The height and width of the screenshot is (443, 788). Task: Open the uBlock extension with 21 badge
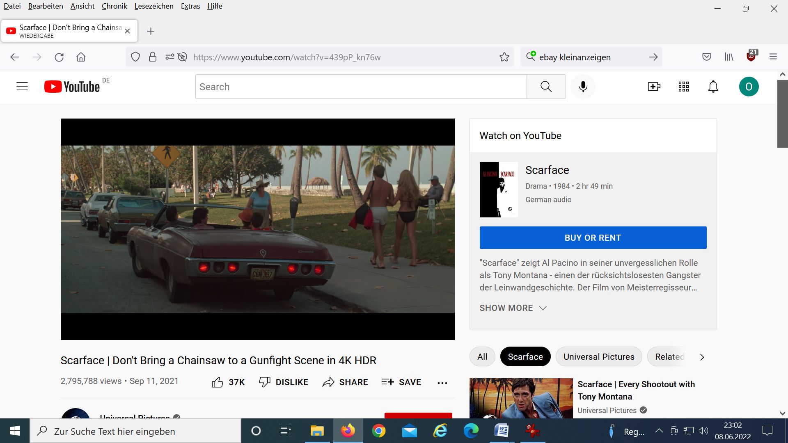(751, 56)
